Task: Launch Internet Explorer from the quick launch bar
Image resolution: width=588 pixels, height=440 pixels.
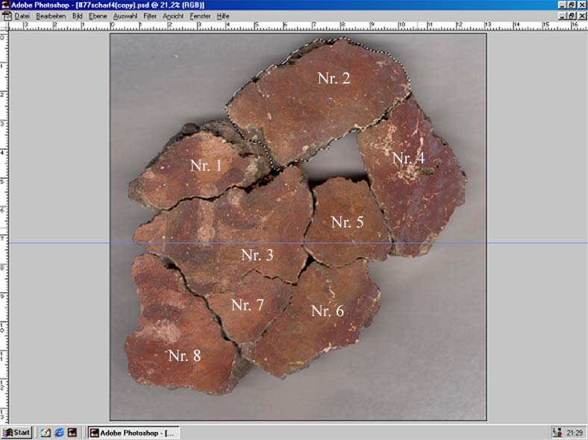Action: click(x=59, y=432)
